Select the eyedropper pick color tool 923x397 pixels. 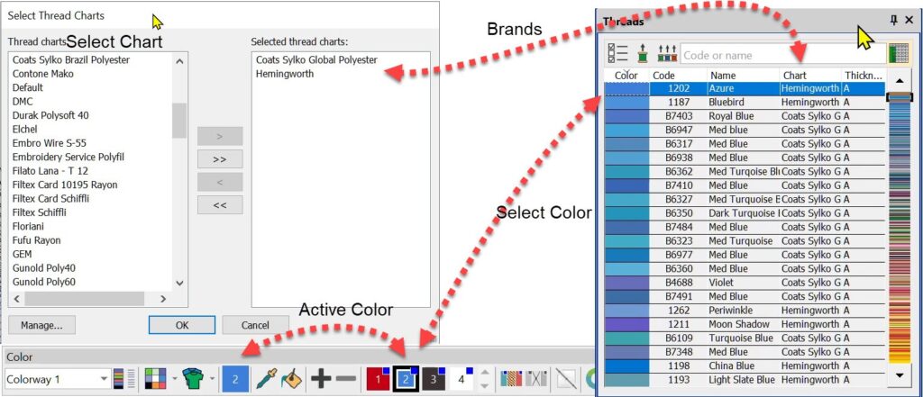coord(266,379)
